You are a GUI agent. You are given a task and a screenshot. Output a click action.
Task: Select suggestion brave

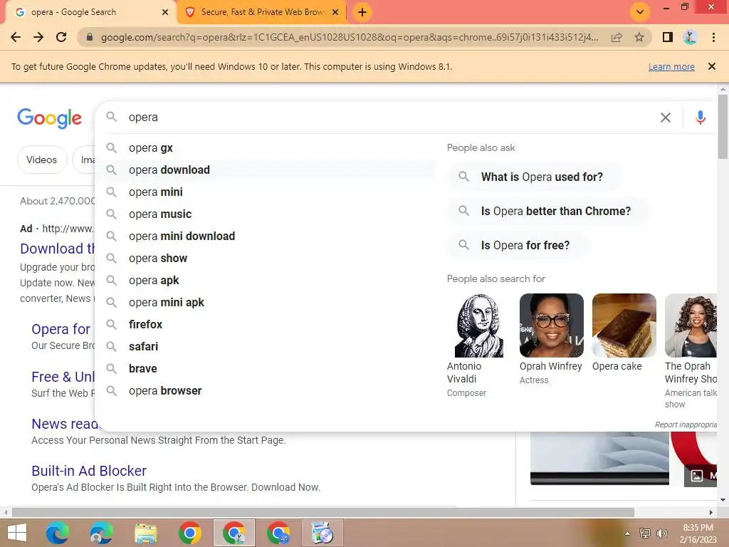tap(265, 369)
